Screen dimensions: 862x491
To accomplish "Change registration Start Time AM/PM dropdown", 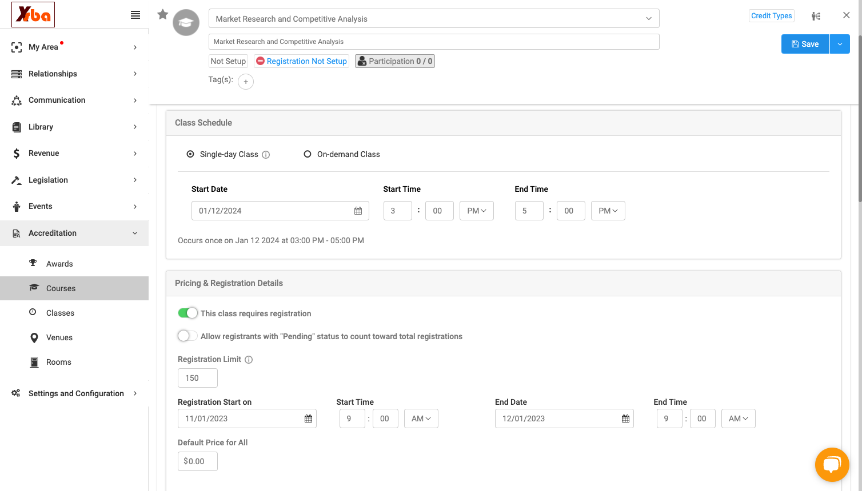I will coord(421,418).
